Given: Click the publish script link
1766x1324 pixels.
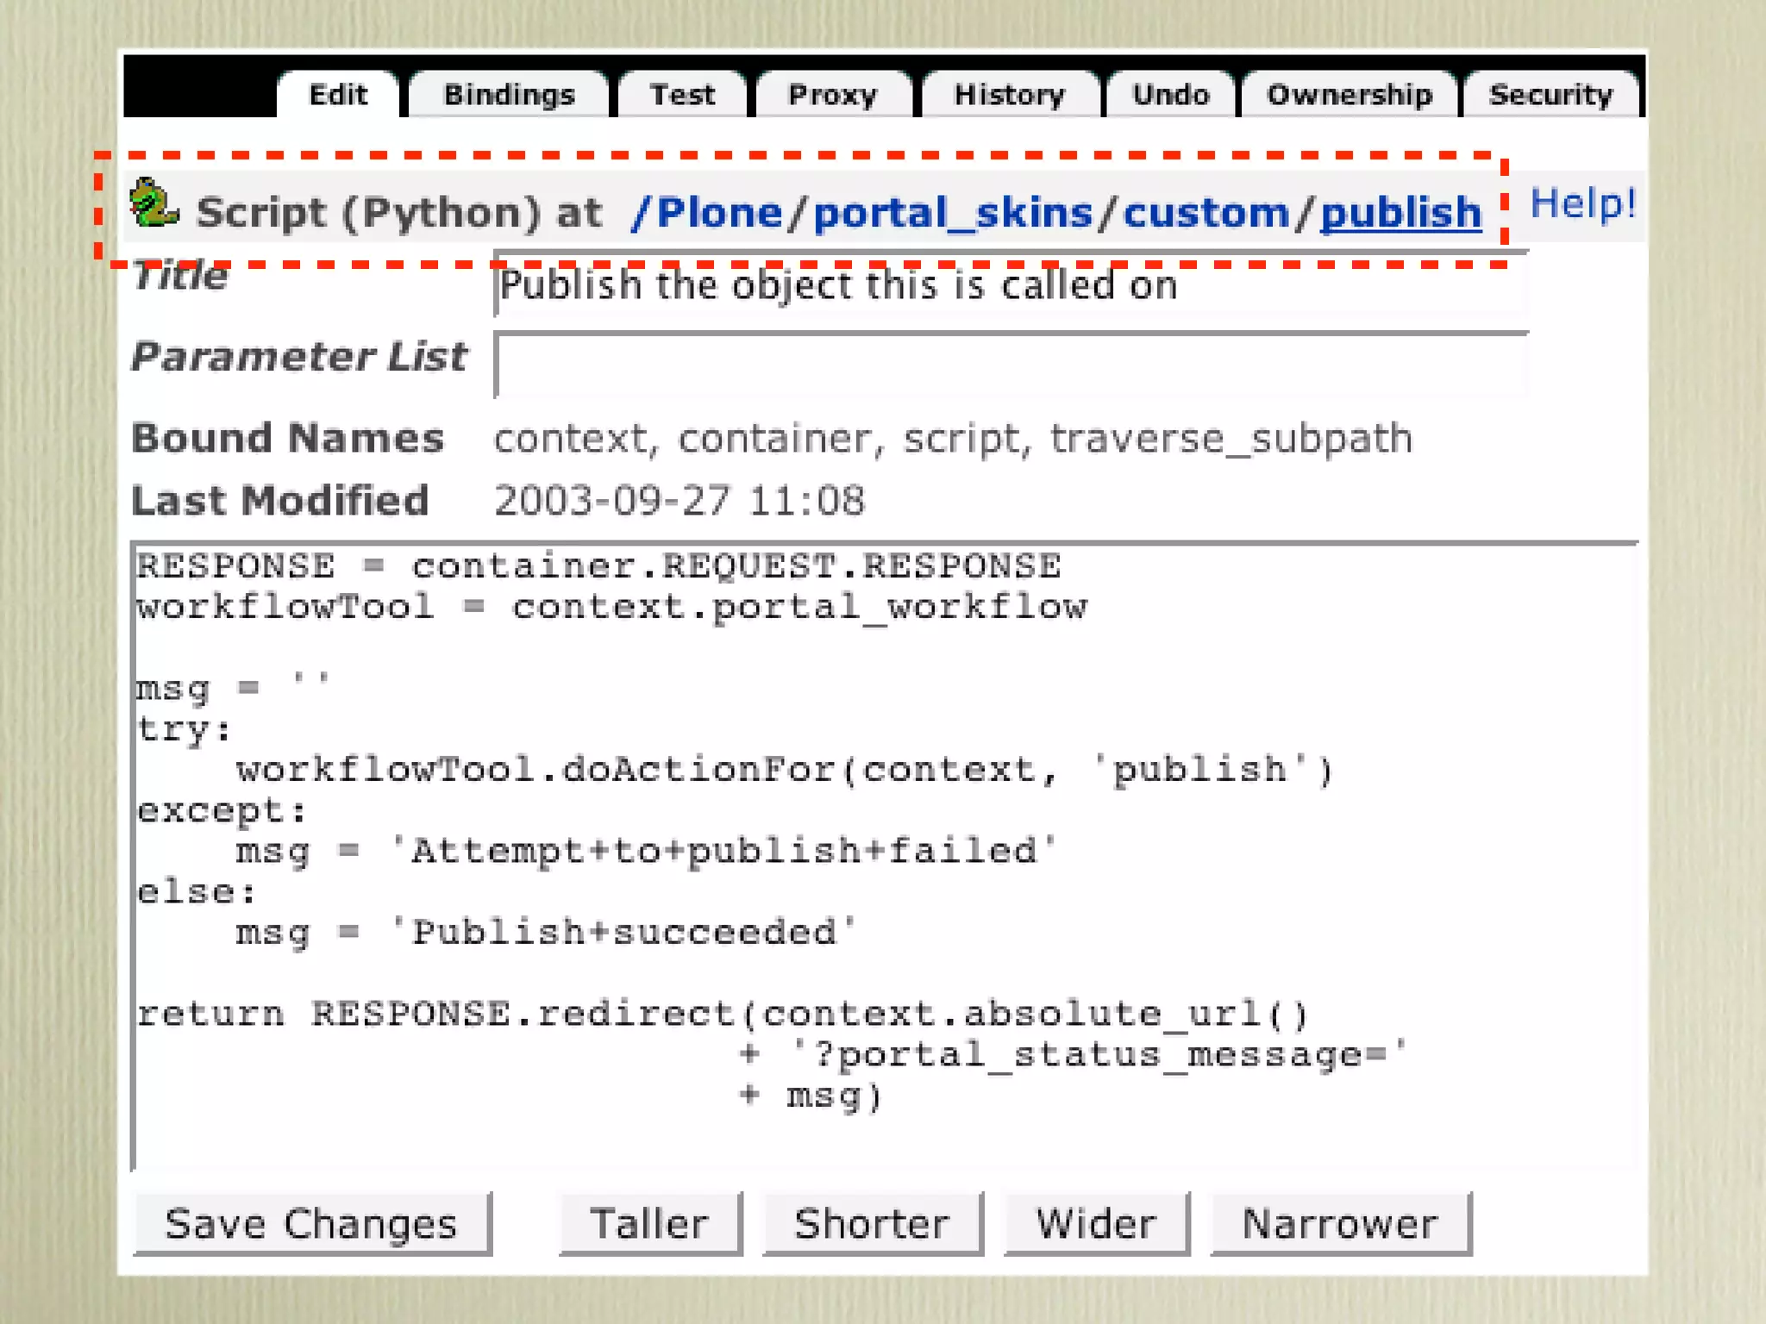Looking at the screenshot, I should tap(1400, 213).
